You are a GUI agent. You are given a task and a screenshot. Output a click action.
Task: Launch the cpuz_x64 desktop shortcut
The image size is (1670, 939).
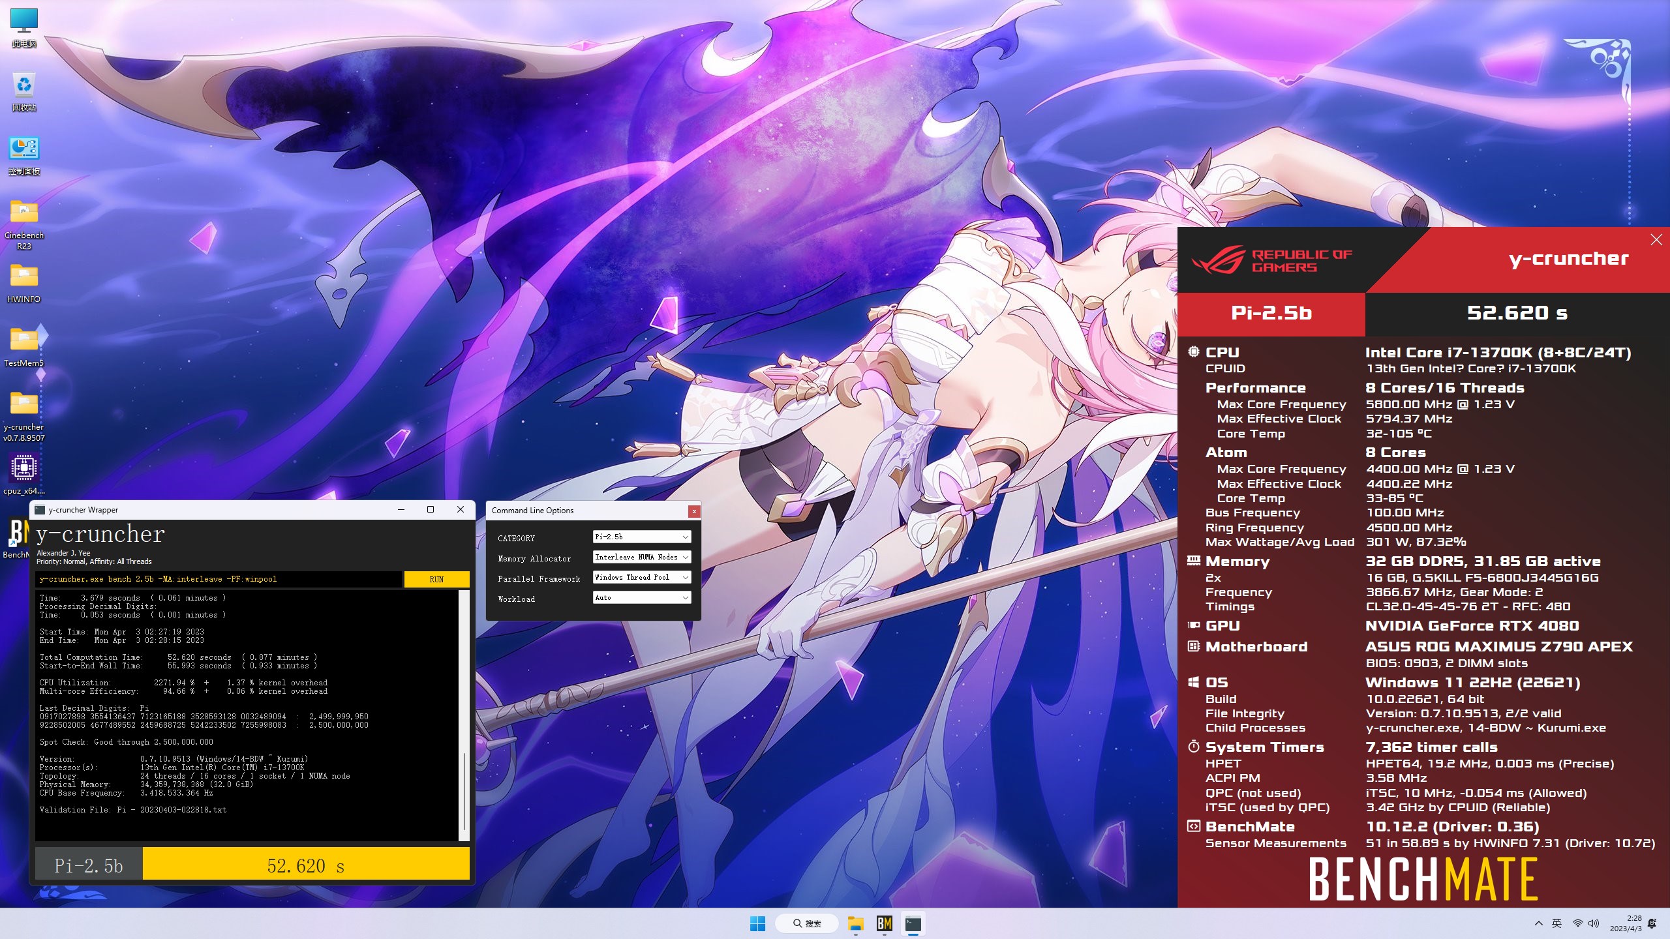(24, 475)
